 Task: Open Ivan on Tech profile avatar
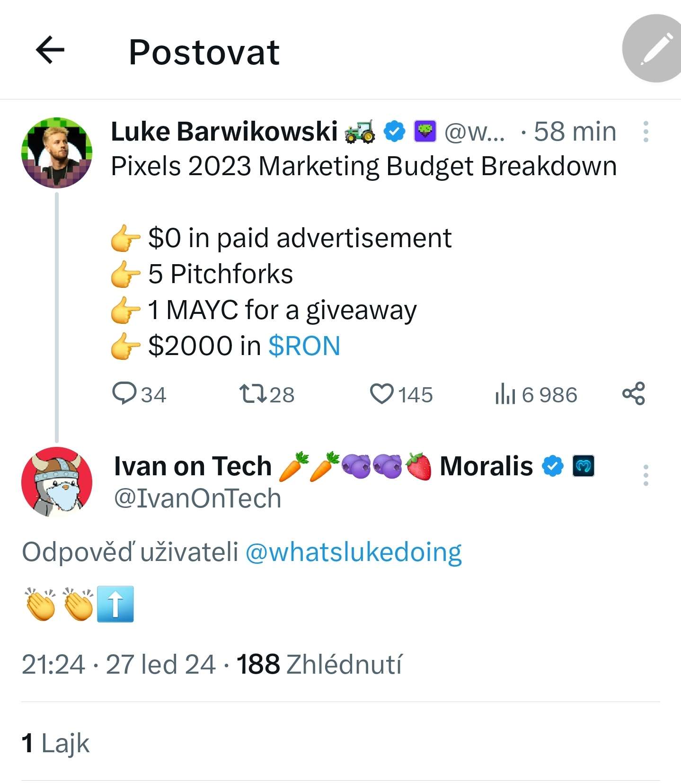click(x=57, y=482)
